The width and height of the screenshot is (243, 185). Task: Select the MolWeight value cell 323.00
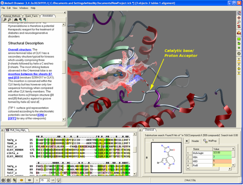(222, 153)
